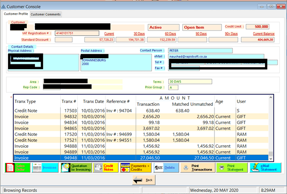
Task: Click the transaction list scroll up arrow
Action: [x=271, y=98]
